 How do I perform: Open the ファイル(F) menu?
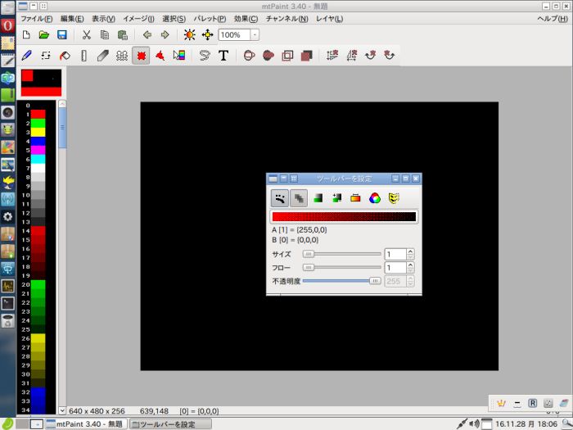click(x=36, y=18)
